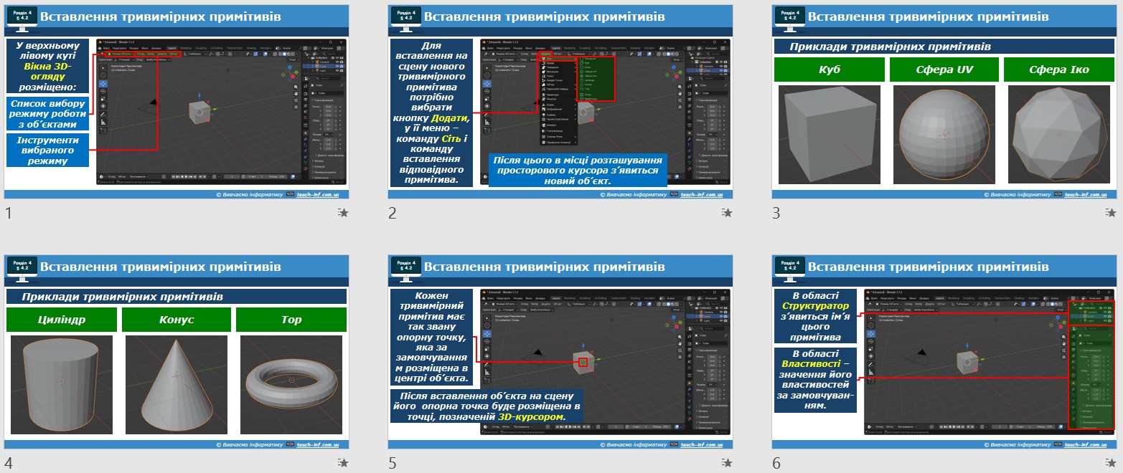The image size is (1123, 473).
Task: Select the cube image on slide 3
Action: coord(829,135)
